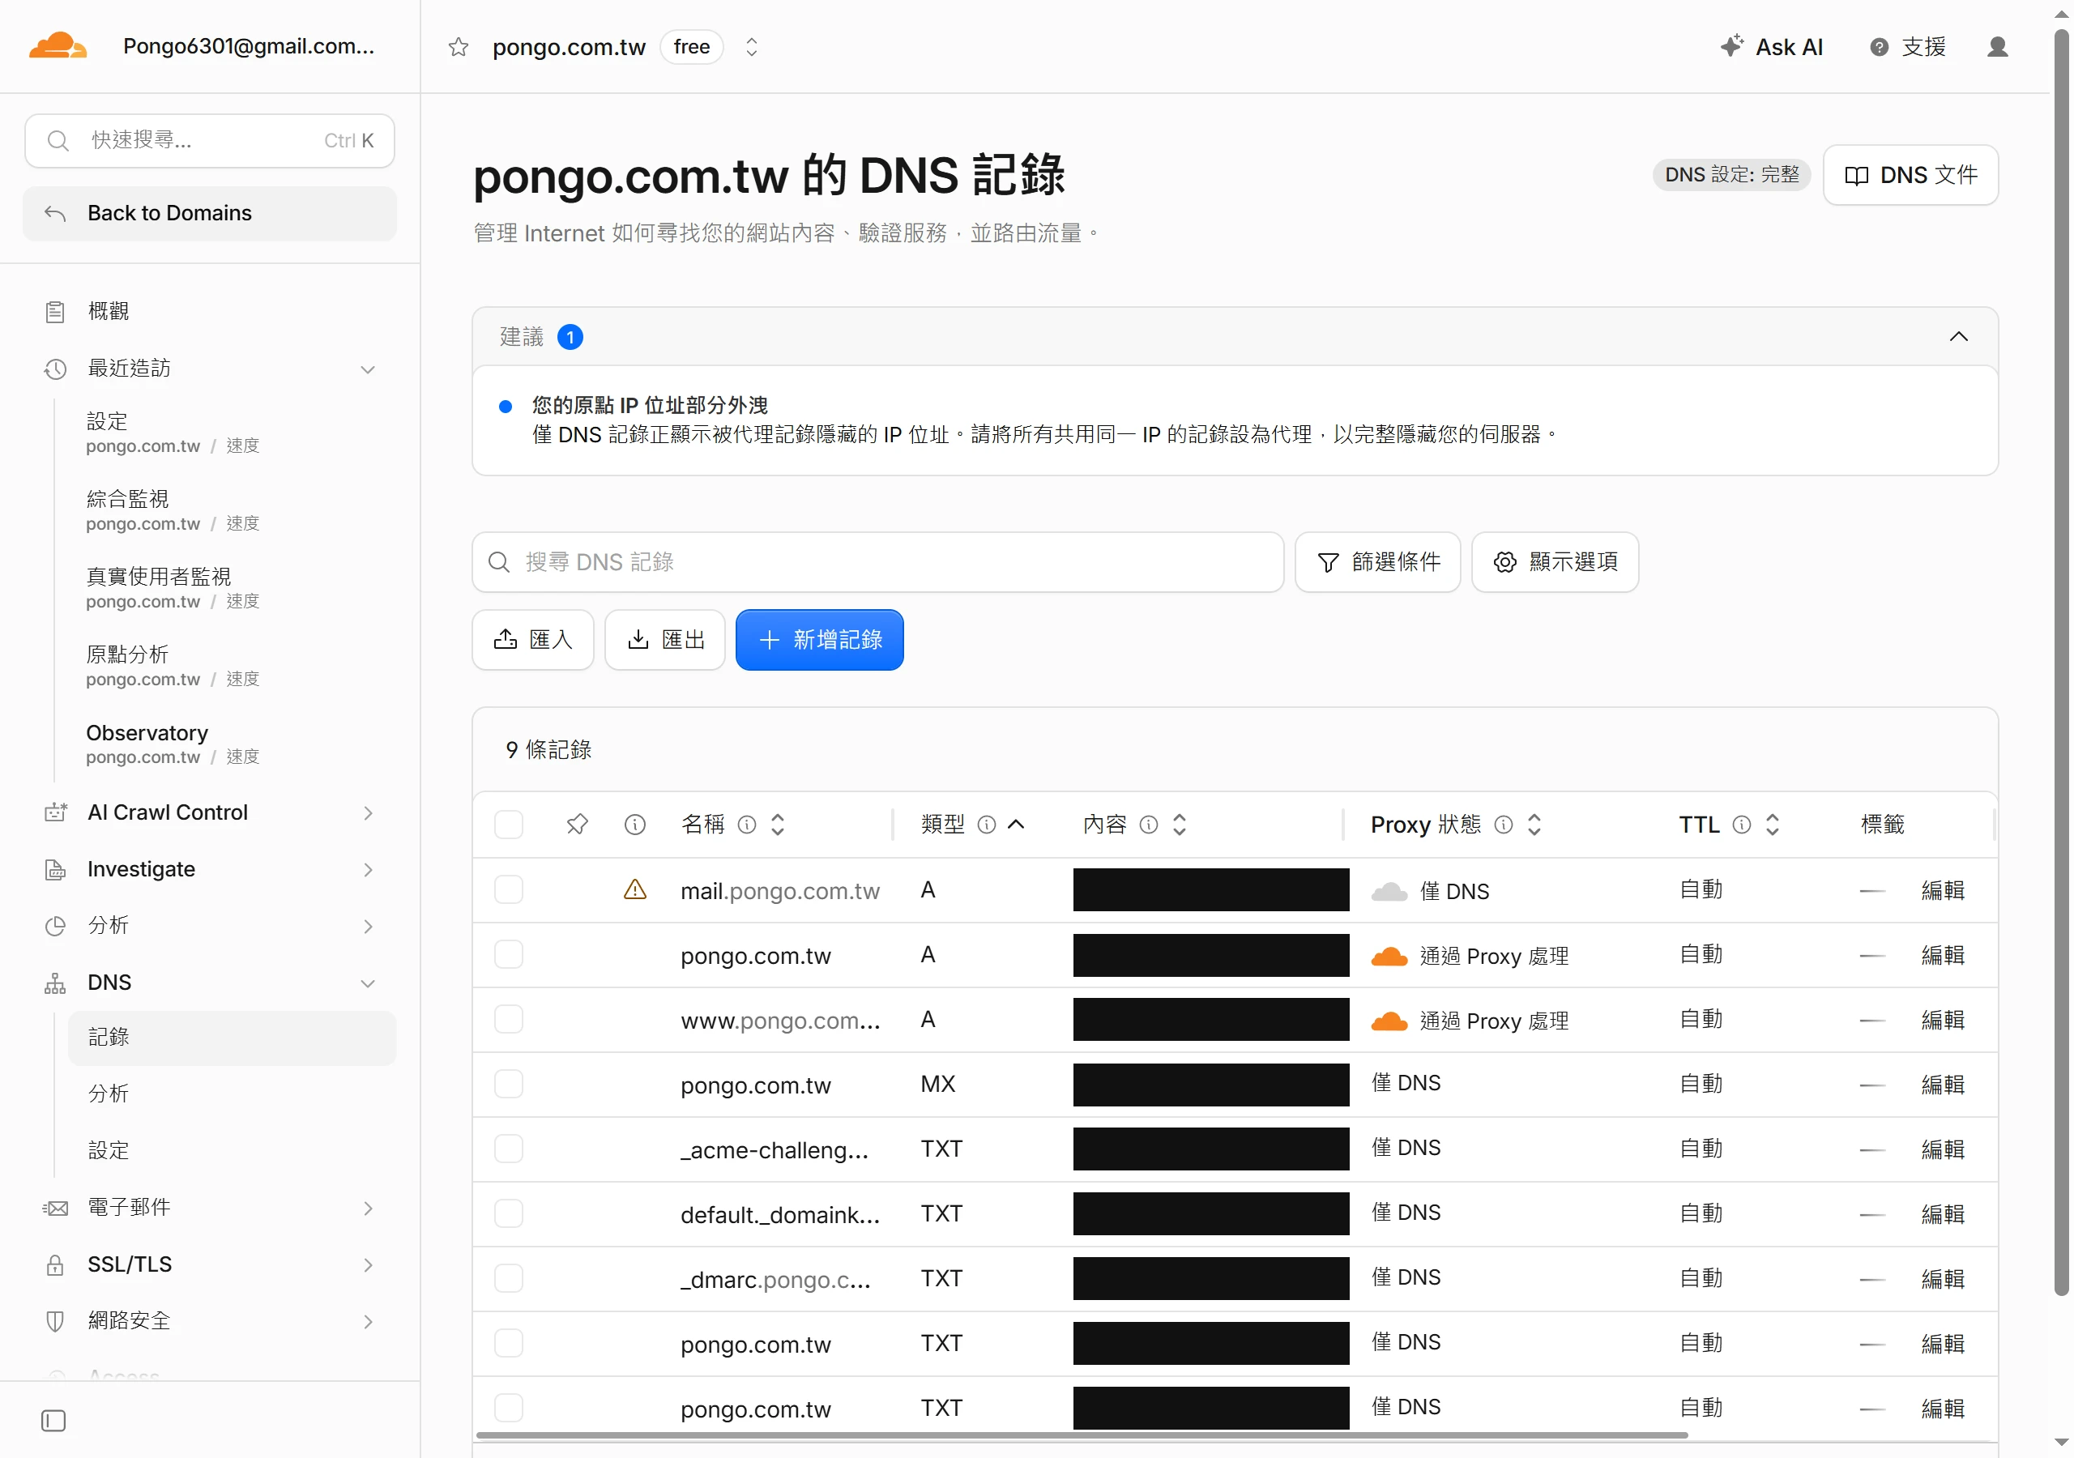
Task: Check the mail.pongo.com.tw record checkbox
Action: coord(509,890)
